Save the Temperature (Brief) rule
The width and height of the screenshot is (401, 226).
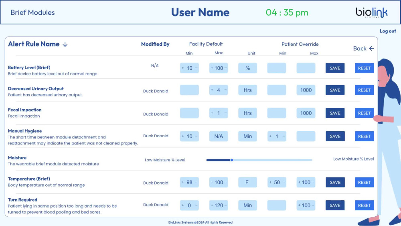(335, 183)
